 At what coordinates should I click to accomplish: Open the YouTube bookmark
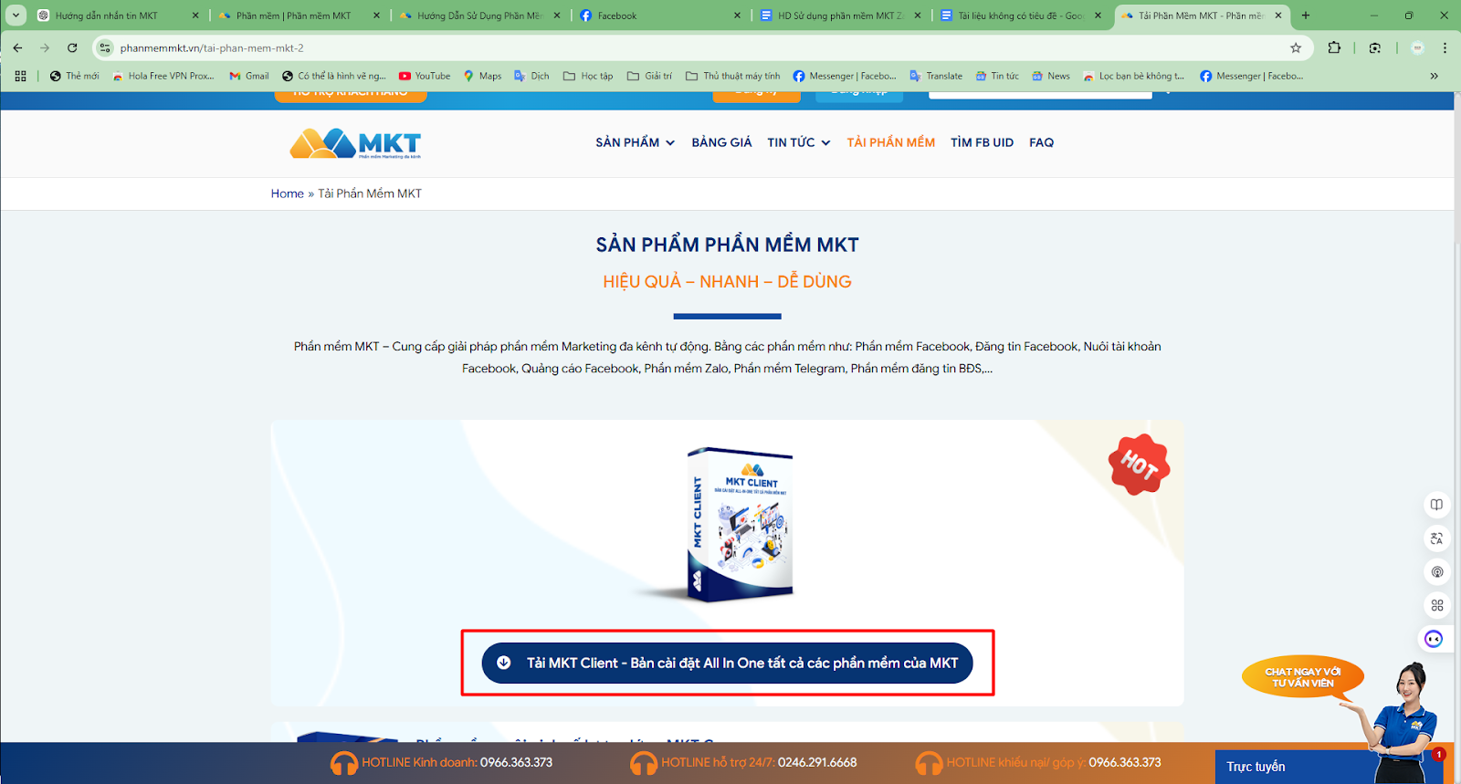tap(425, 76)
